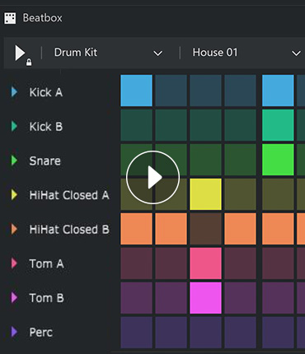Start pattern playback with the toolbar play button
The width and height of the screenshot is (305, 354).
(x=20, y=53)
